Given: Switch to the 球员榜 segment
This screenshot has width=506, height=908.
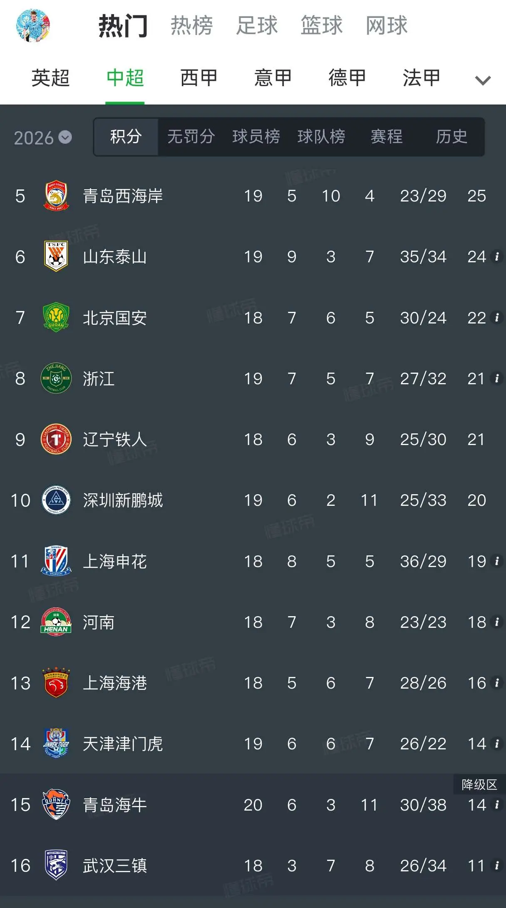Looking at the screenshot, I should [x=256, y=137].
